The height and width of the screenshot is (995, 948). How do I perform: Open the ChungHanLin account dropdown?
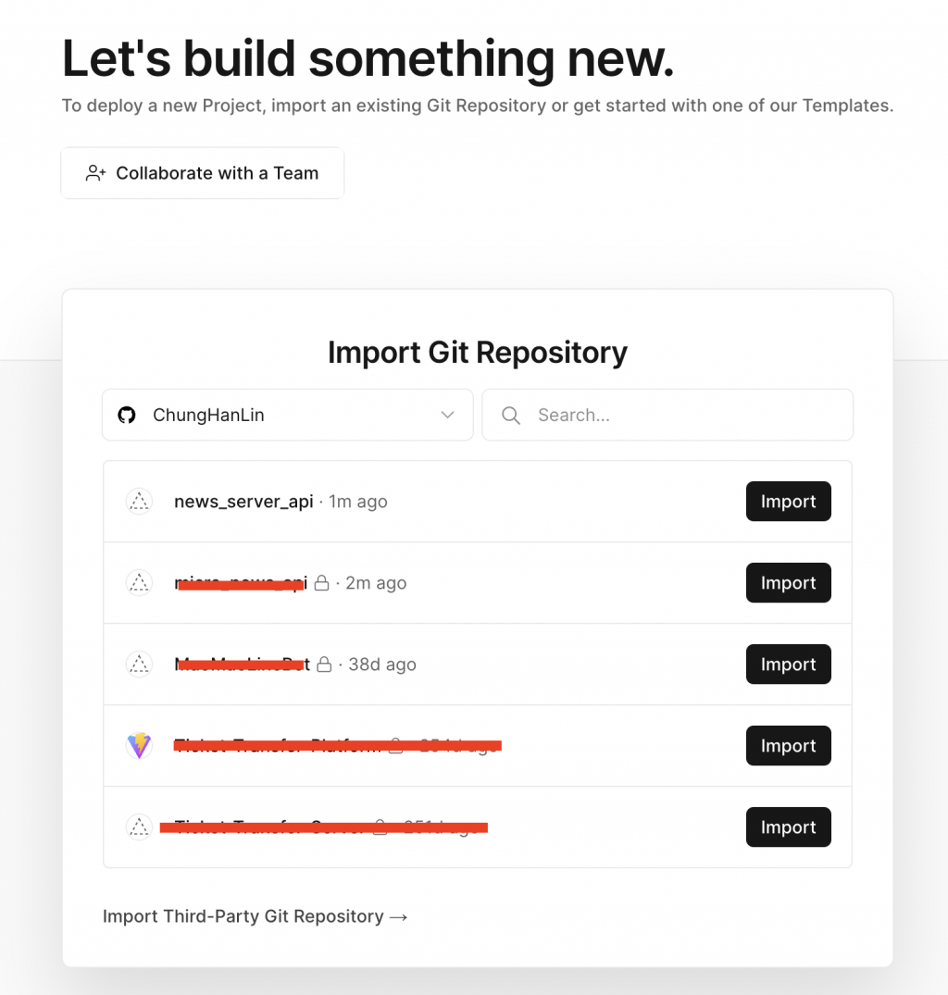point(287,415)
